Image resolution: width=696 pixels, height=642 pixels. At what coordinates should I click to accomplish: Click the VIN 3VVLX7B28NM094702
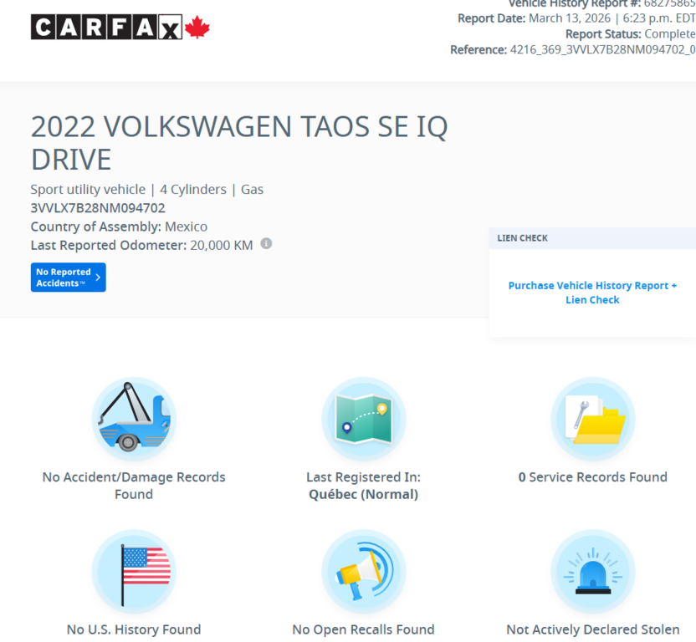click(98, 208)
